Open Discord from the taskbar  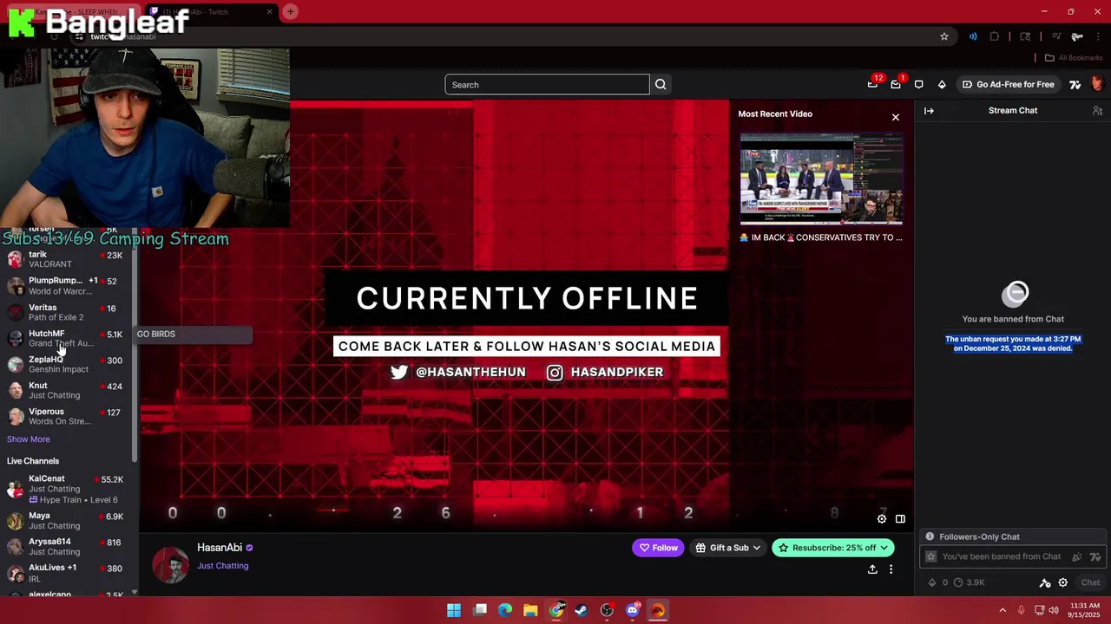[x=633, y=610]
